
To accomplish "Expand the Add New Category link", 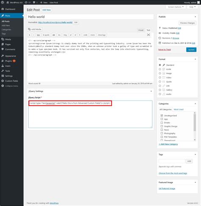I will [168, 144].
